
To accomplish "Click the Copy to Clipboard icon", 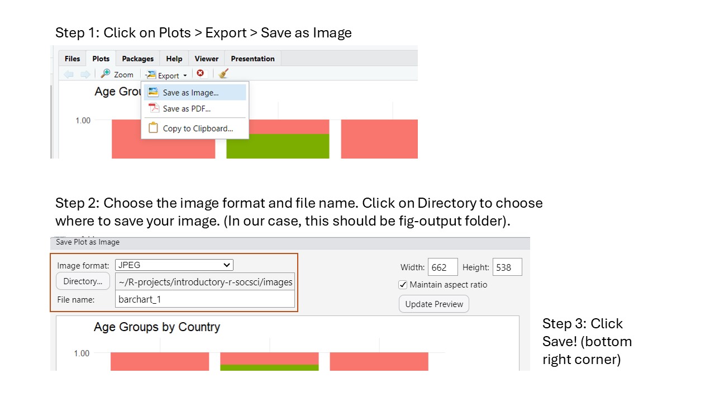I will pos(154,128).
